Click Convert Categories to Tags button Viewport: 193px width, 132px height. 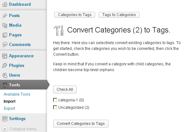click(x=81, y=124)
